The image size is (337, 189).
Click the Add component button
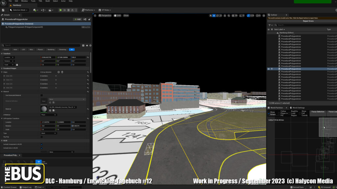[78, 19]
